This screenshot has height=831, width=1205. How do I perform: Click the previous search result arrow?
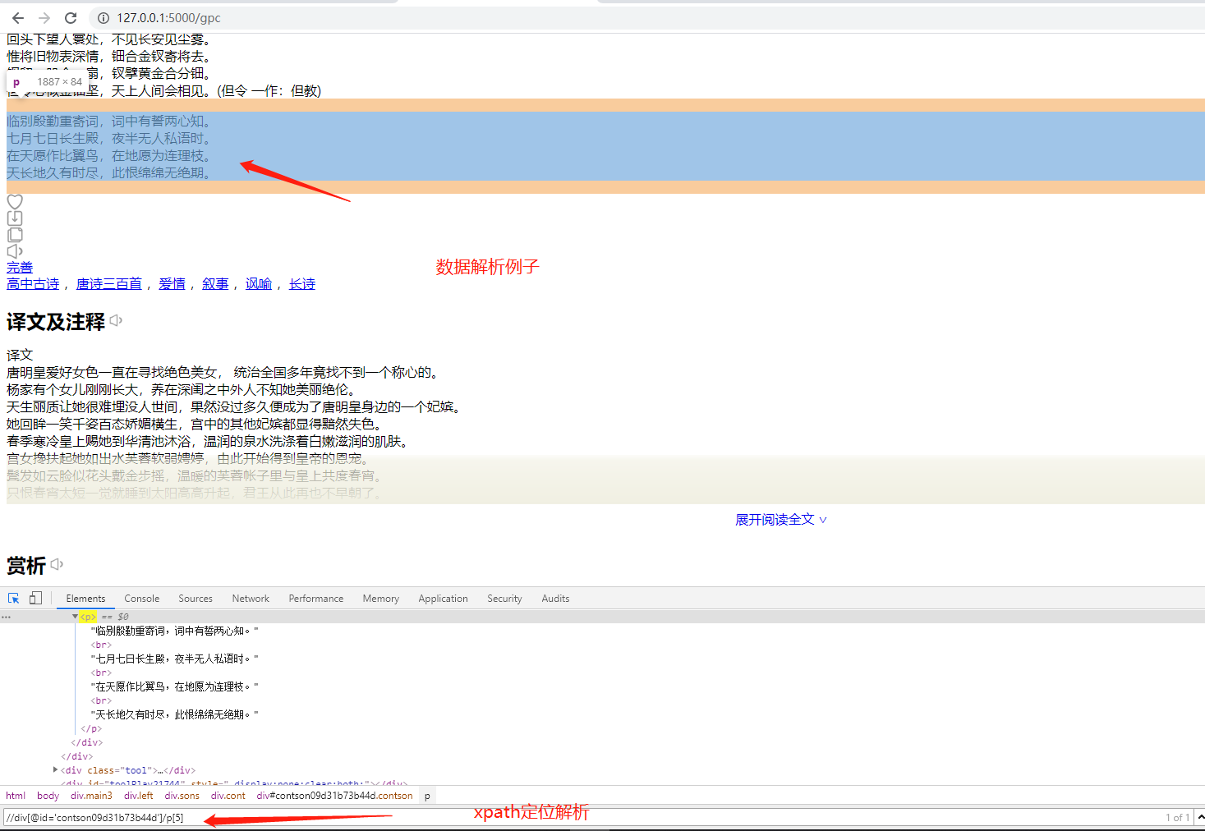1200,817
